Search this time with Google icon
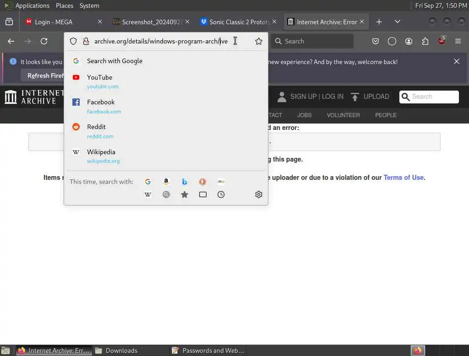The height and width of the screenshot is (356, 469). pyautogui.click(x=148, y=182)
